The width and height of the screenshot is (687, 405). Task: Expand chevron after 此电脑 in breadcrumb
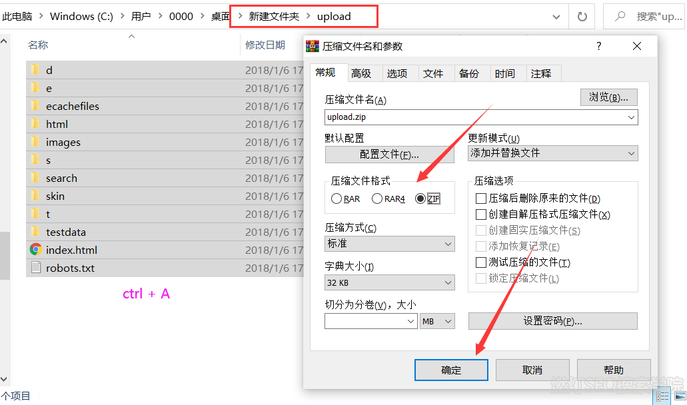click(x=41, y=16)
